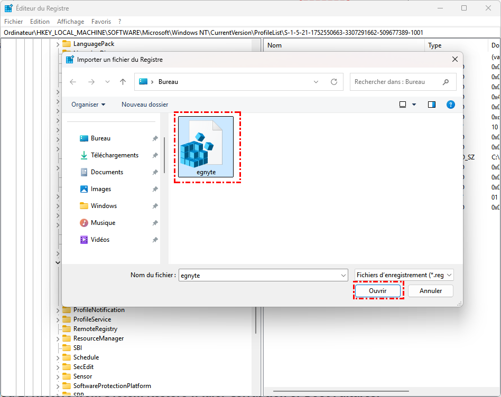Click the Nom du fichier input field

(x=259, y=275)
